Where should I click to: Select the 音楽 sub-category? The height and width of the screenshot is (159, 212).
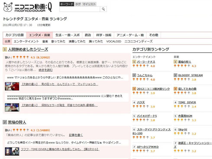point(45,42)
